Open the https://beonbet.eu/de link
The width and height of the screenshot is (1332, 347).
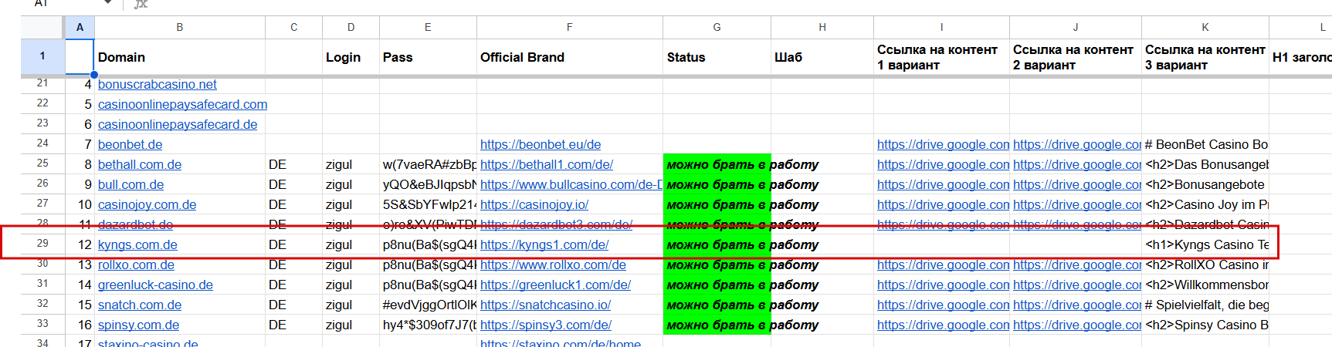(541, 144)
